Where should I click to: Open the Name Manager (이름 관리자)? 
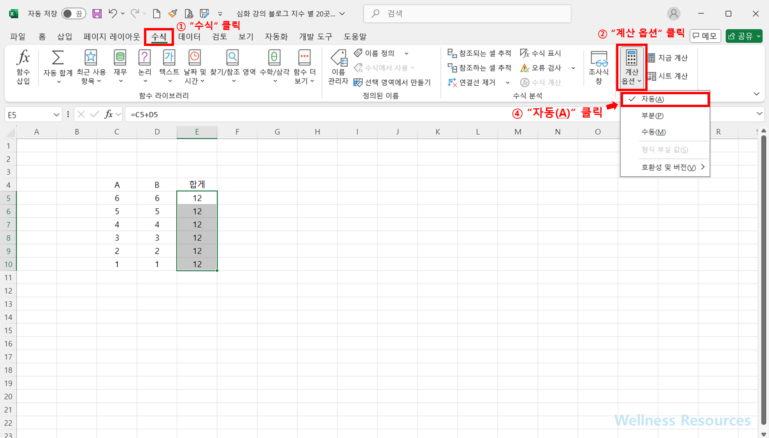tap(338, 67)
